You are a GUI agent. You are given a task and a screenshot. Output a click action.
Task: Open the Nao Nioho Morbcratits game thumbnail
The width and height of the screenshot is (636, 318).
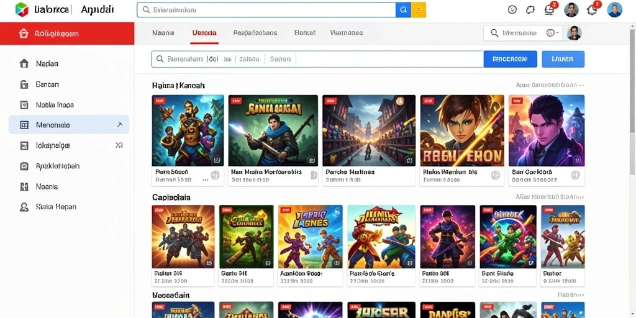[x=273, y=130]
